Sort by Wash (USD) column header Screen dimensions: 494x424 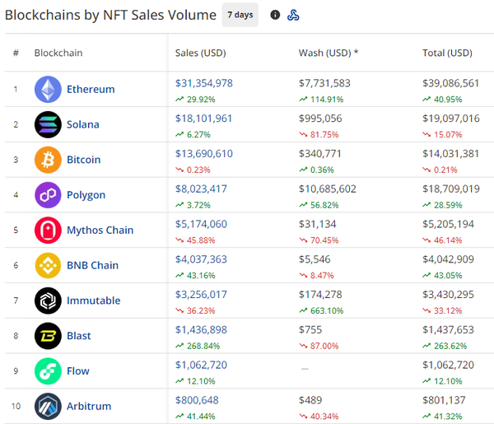click(328, 54)
